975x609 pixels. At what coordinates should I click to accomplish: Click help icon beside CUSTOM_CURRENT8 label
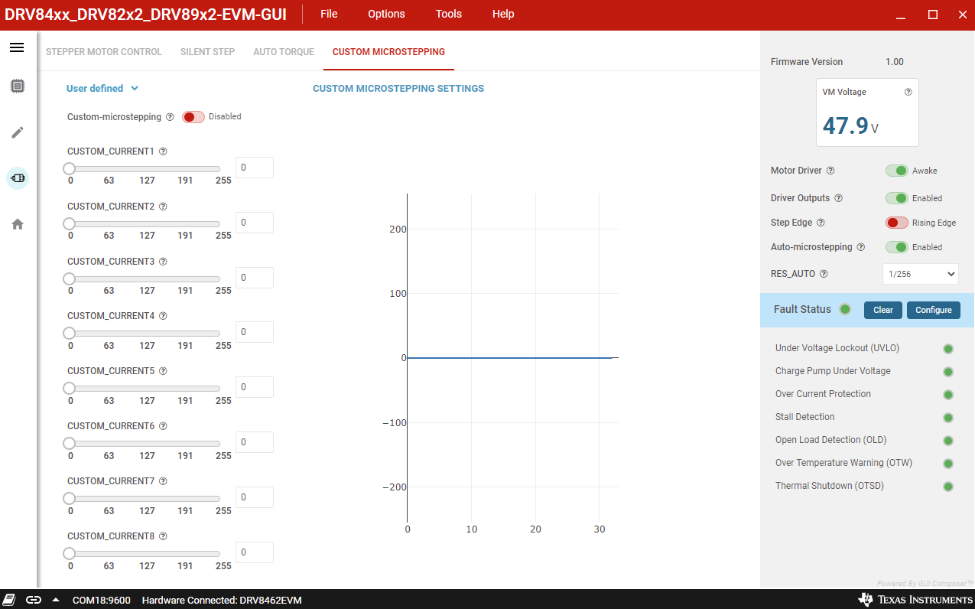tap(163, 536)
